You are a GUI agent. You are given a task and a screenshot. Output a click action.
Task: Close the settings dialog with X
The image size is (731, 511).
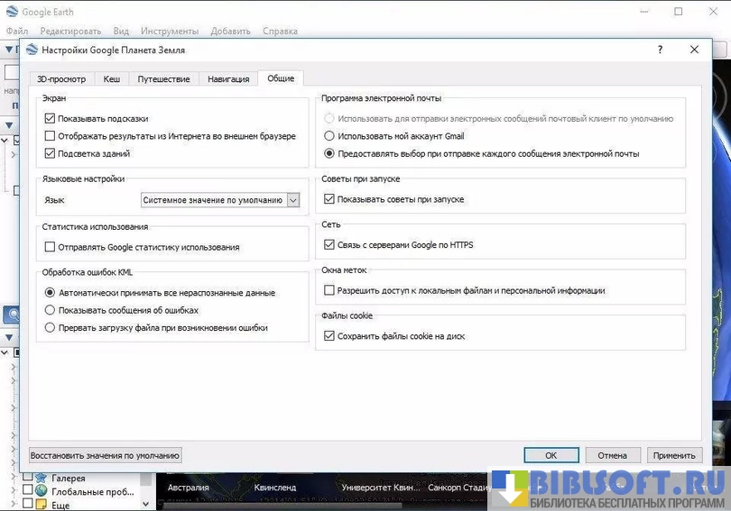point(694,50)
